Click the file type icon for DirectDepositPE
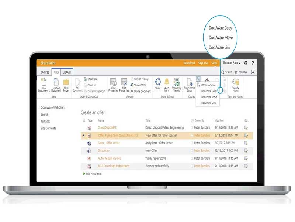 [89, 128]
